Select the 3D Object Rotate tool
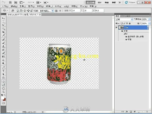152x114 pixels. [x=3, y=82]
